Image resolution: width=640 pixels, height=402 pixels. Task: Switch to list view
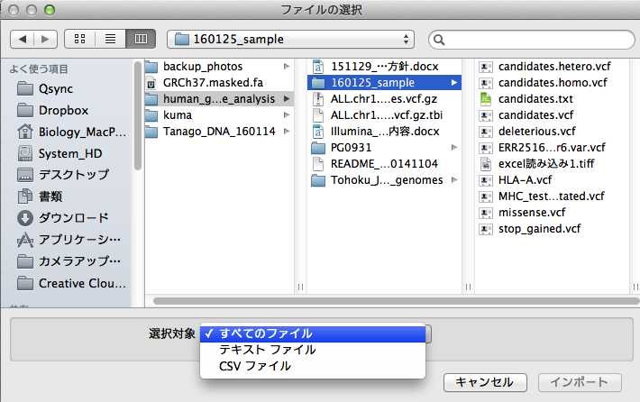pyautogui.click(x=110, y=39)
